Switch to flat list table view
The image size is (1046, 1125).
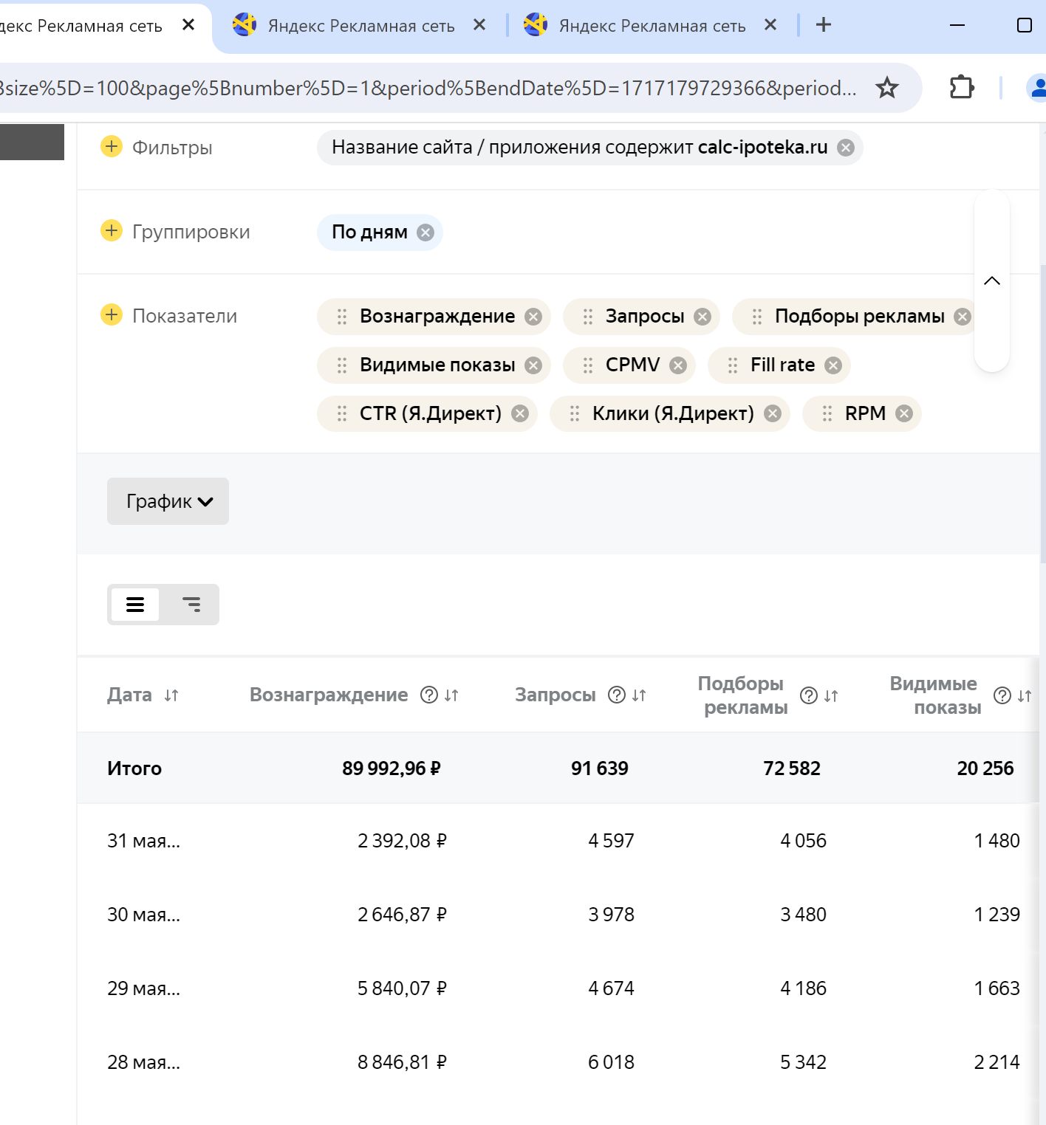pyautogui.click(x=135, y=605)
